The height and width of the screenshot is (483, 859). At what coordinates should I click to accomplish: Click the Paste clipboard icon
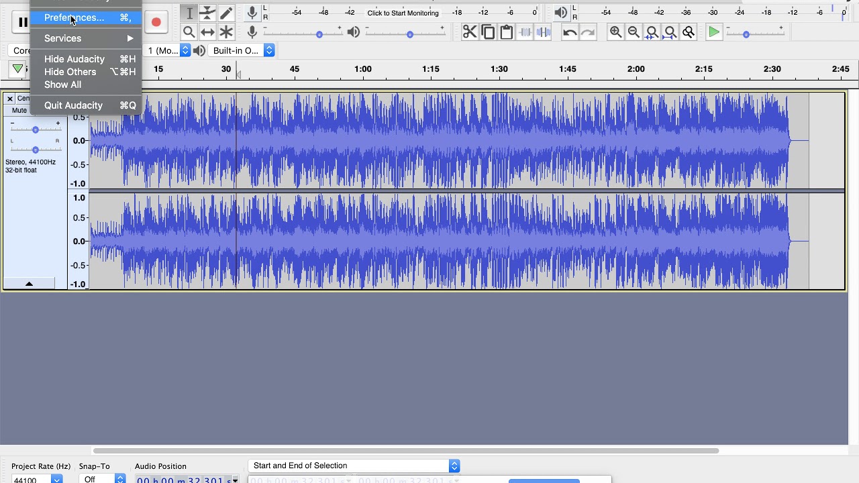(507, 32)
